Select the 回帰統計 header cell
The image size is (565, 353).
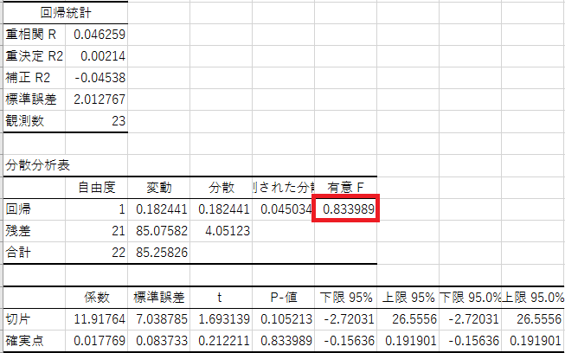pos(66,13)
